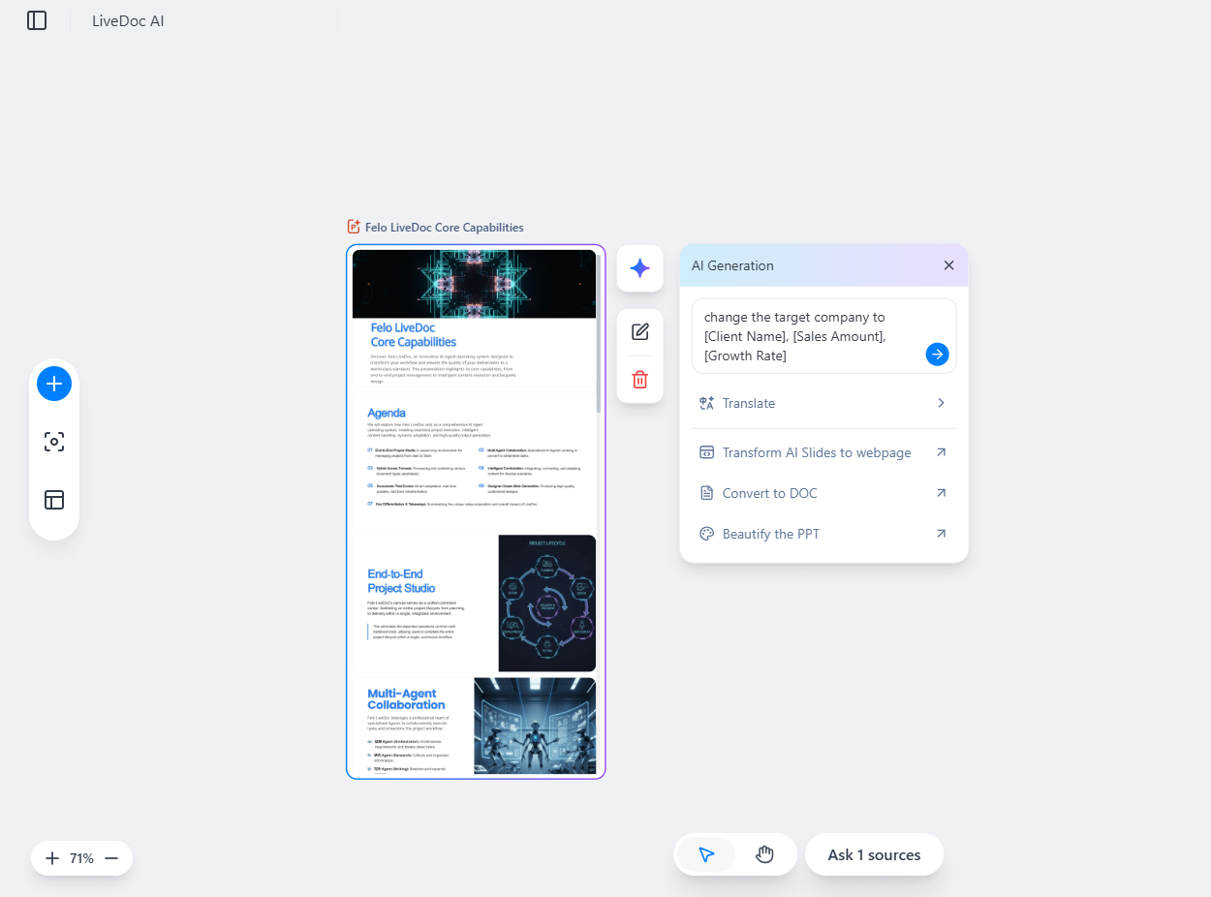Open the layout template icon
Viewport: 1211px width, 897px height.
[x=54, y=500]
